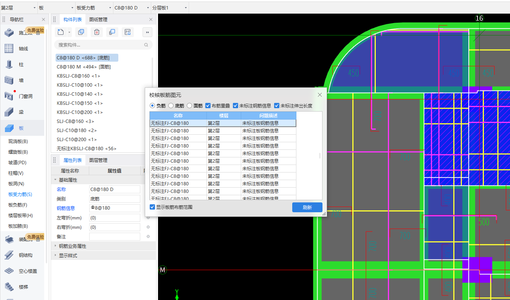
Task: Select the 底筋 radio button
Action: (171, 106)
